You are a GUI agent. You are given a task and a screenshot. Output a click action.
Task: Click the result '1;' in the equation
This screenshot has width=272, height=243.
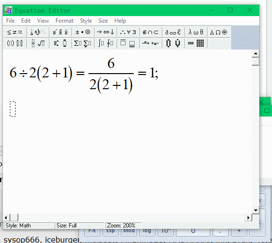coord(154,73)
